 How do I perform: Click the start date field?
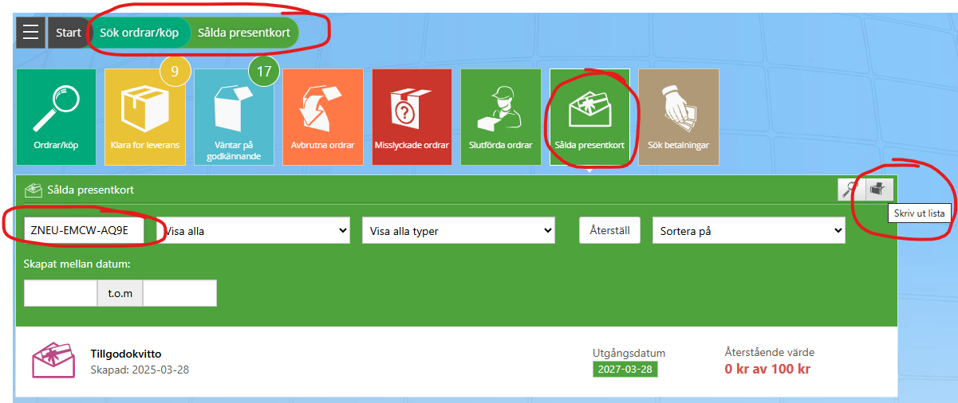[61, 293]
